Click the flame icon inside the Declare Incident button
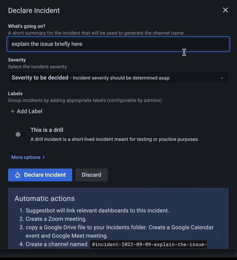This screenshot has width=237, height=260. pyautogui.click(x=18, y=175)
